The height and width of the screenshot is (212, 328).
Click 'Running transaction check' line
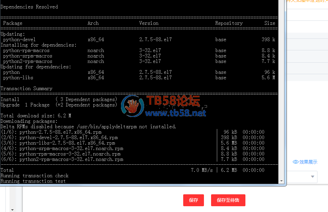tap(35, 176)
